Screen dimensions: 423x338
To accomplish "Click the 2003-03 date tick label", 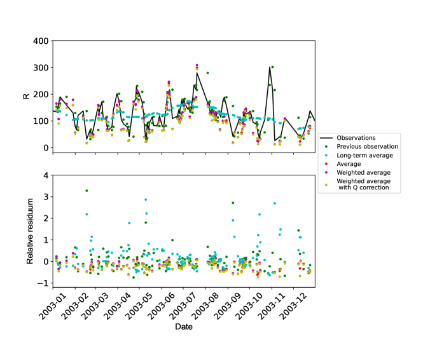I will pyautogui.click(x=95, y=306).
